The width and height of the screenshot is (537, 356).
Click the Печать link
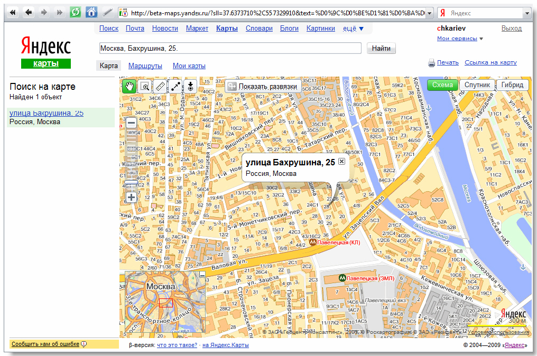[448, 62]
